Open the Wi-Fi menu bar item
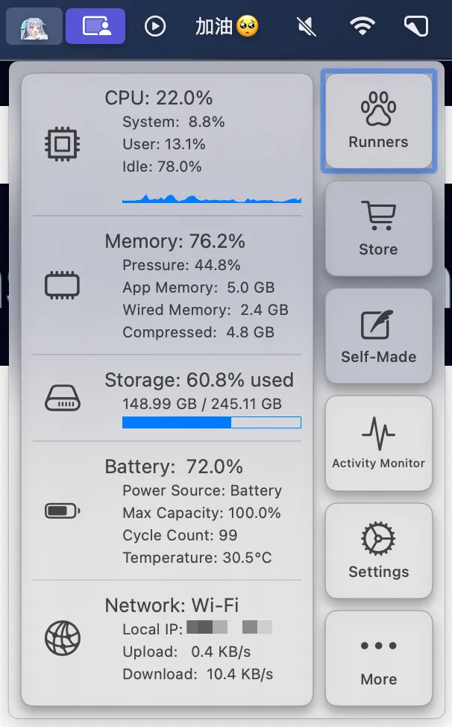The image size is (452, 727). pos(363,26)
